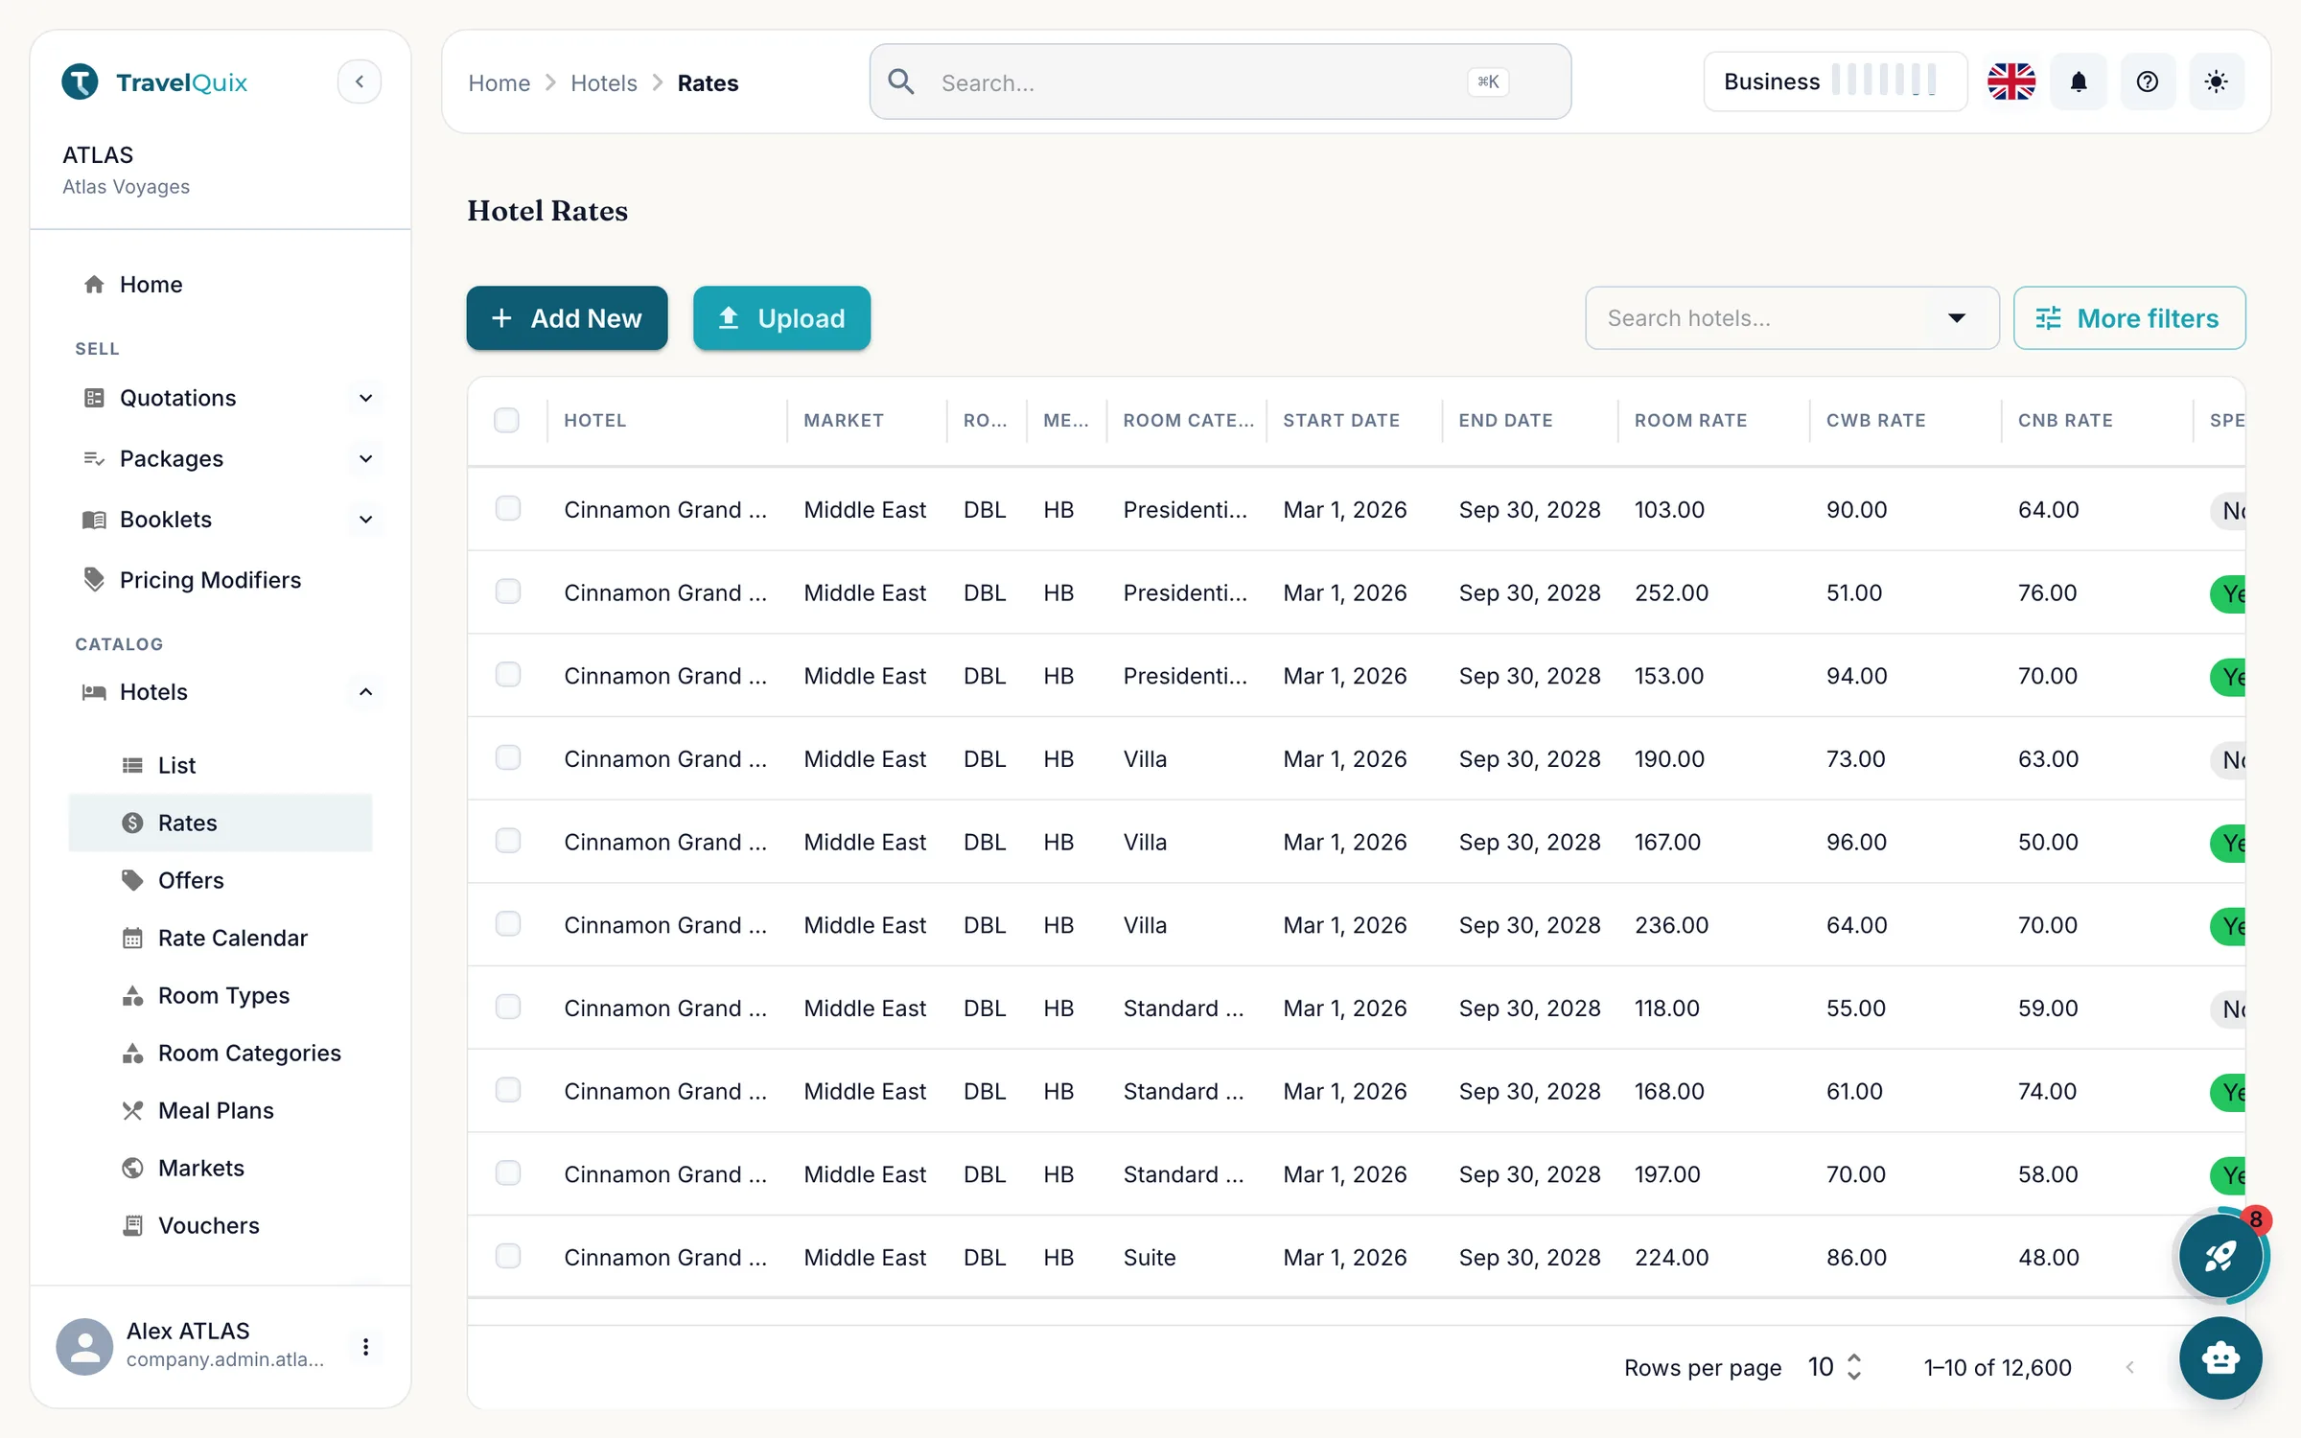Click the Home house icon in sidebar
2301x1438 pixels.
(94, 285)
